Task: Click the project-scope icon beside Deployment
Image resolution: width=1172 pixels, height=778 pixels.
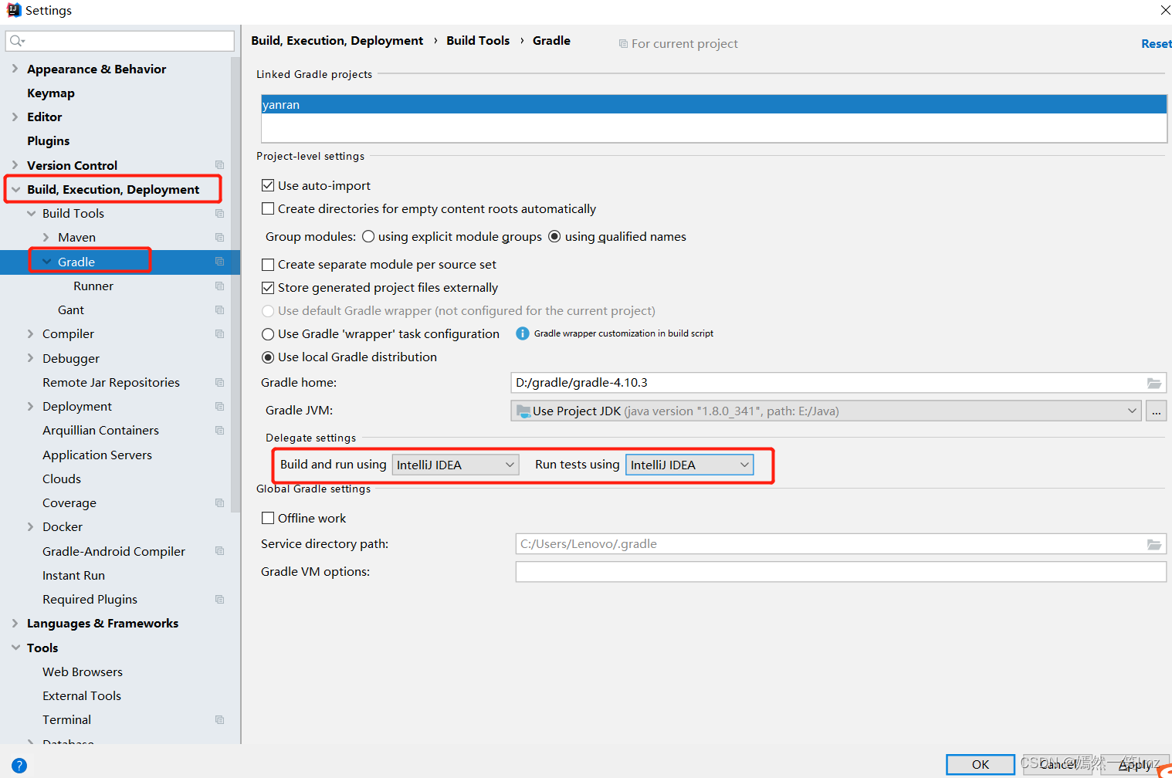Action: [x=219, y=406]
